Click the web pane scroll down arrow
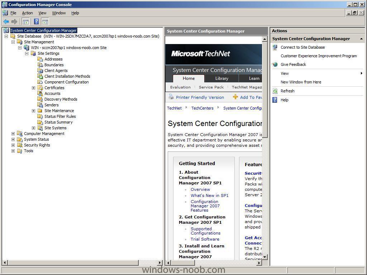Image resolution: width=367 pixels, height=275 pixels. (x=265, y=257)
